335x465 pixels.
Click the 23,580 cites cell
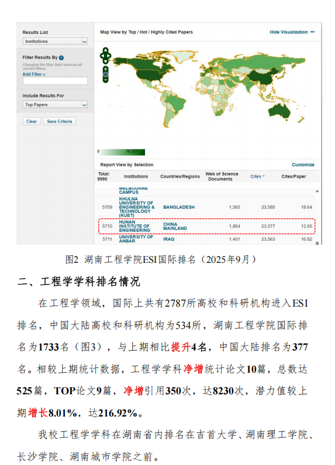click(x=268, y=207)
